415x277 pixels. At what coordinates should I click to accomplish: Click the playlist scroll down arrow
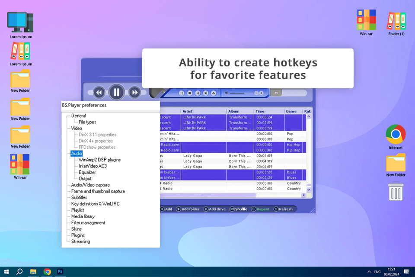pos(309,190)
